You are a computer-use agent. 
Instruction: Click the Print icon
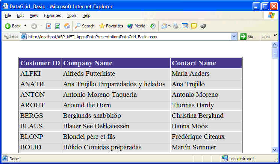pyautogui.click(x=176, y=26)
